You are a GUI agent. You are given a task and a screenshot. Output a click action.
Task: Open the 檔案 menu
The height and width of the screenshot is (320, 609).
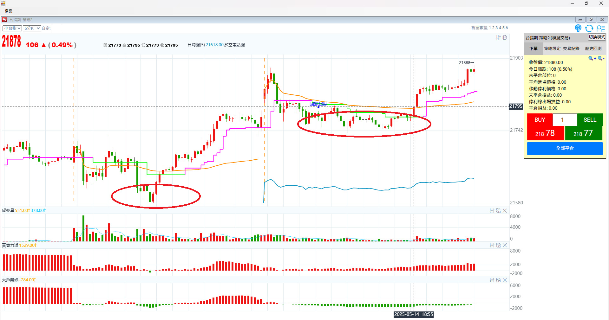coord(9,11)
